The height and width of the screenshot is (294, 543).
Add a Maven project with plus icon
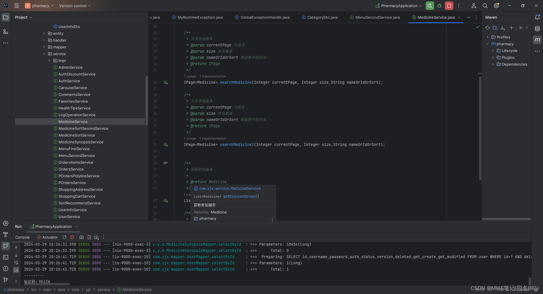511,28
